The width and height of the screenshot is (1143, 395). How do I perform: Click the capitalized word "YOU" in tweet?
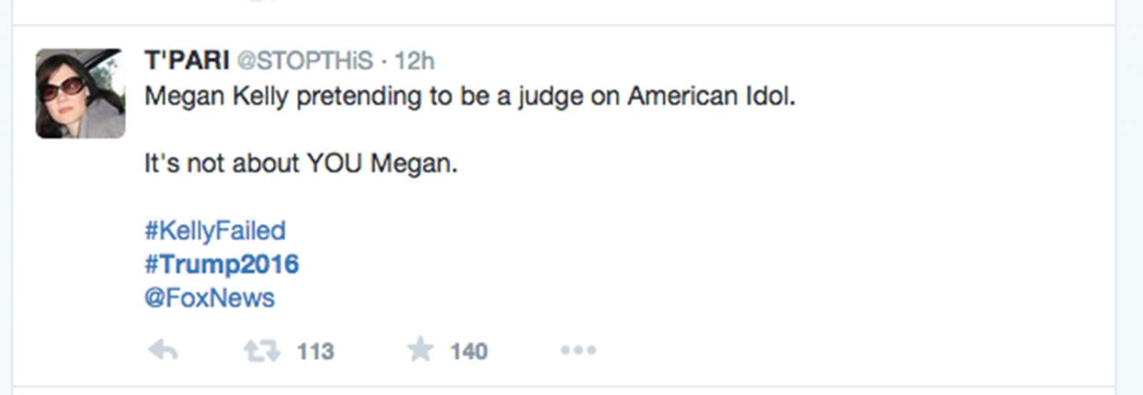(334, 164)
